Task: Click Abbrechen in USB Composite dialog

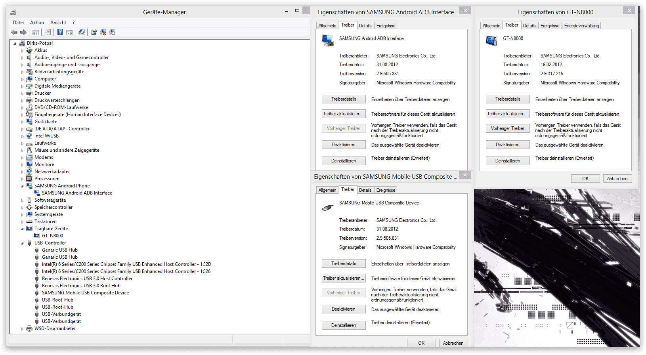Action: (x=453, y=343)
